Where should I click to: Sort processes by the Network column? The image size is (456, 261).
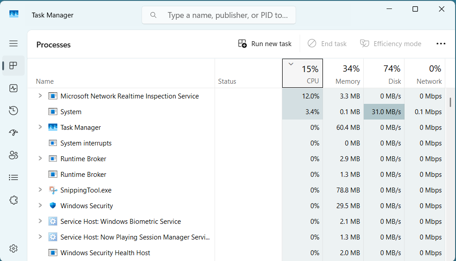tap(425, 73)
